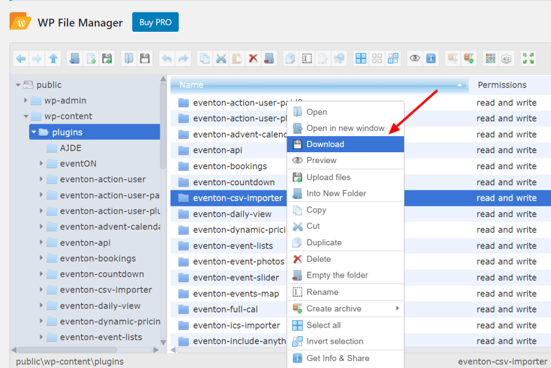The image size is (551, 368).
Task: Create a new file from the toolbar
Action: pos(91,58)
